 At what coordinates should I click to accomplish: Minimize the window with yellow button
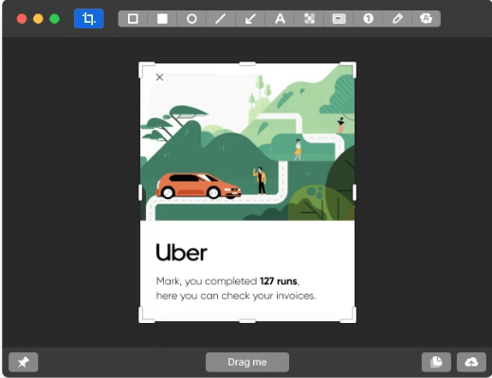pos(38,19)
